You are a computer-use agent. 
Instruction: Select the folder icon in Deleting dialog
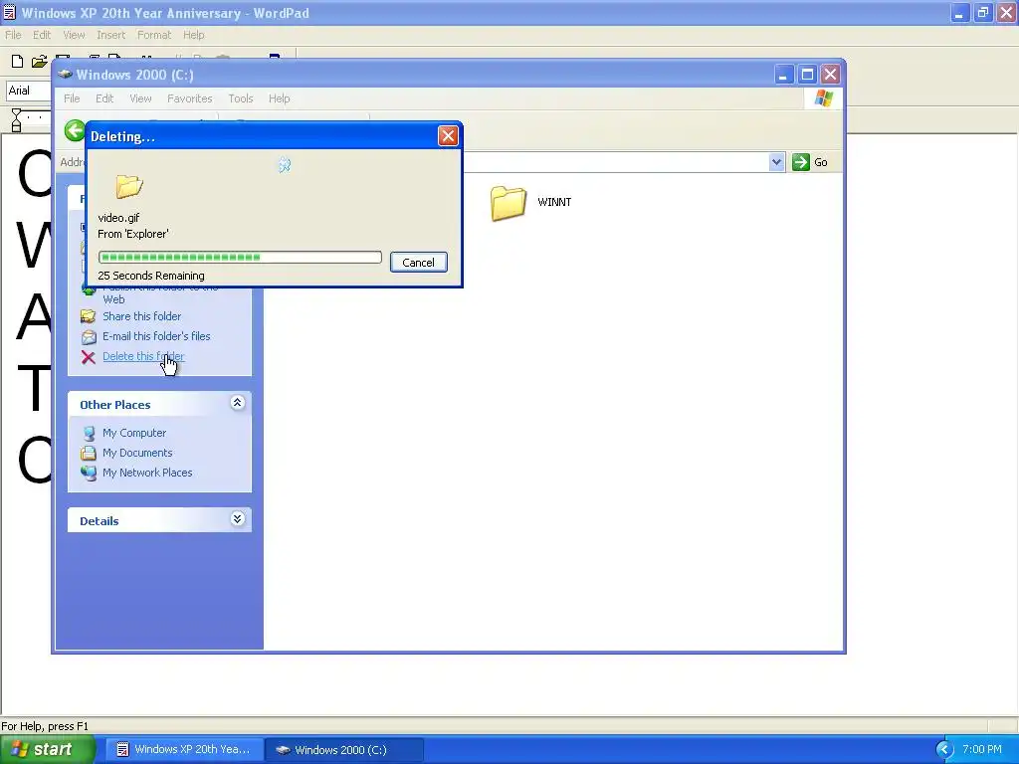(129, 186)
